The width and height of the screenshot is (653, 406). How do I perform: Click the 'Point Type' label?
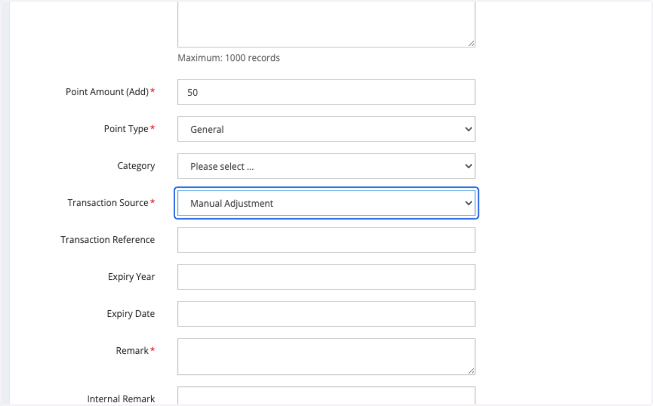tap(126, 129)
